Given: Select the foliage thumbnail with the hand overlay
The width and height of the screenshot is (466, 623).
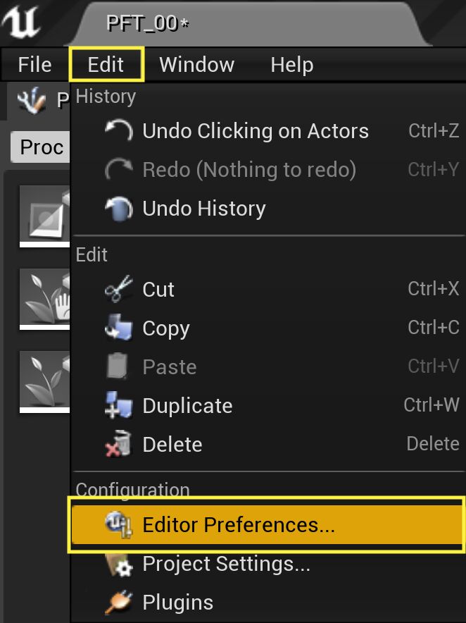Looking at the screenshot, I should 44,297.
